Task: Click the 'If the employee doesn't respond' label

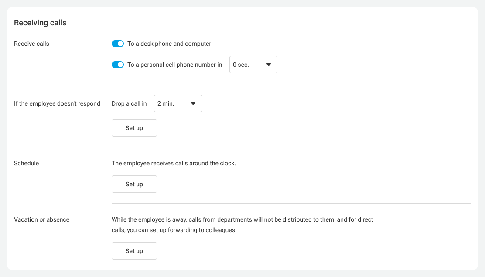Action: point(57,103)
